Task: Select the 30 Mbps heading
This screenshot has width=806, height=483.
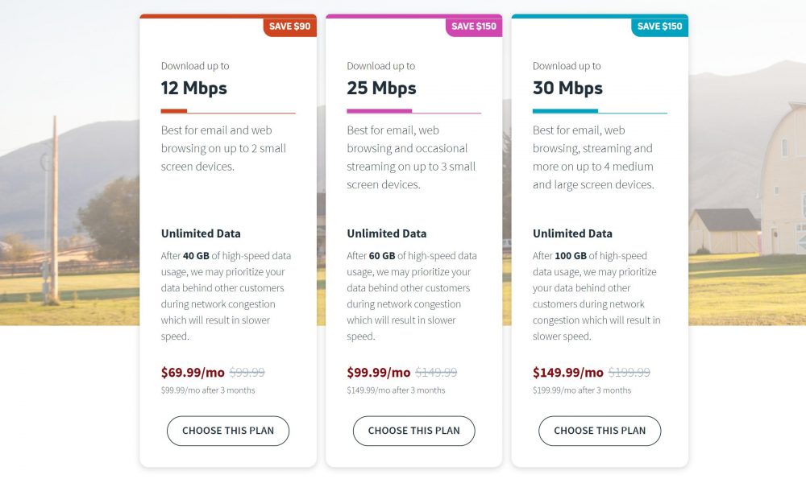Action: [x=567, y=89]
